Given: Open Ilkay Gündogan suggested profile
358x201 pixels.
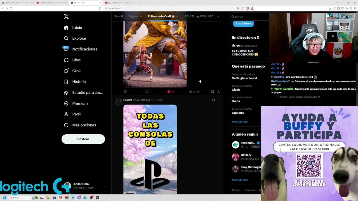Looking at the screenshot, I should click(x=251, y=167).
